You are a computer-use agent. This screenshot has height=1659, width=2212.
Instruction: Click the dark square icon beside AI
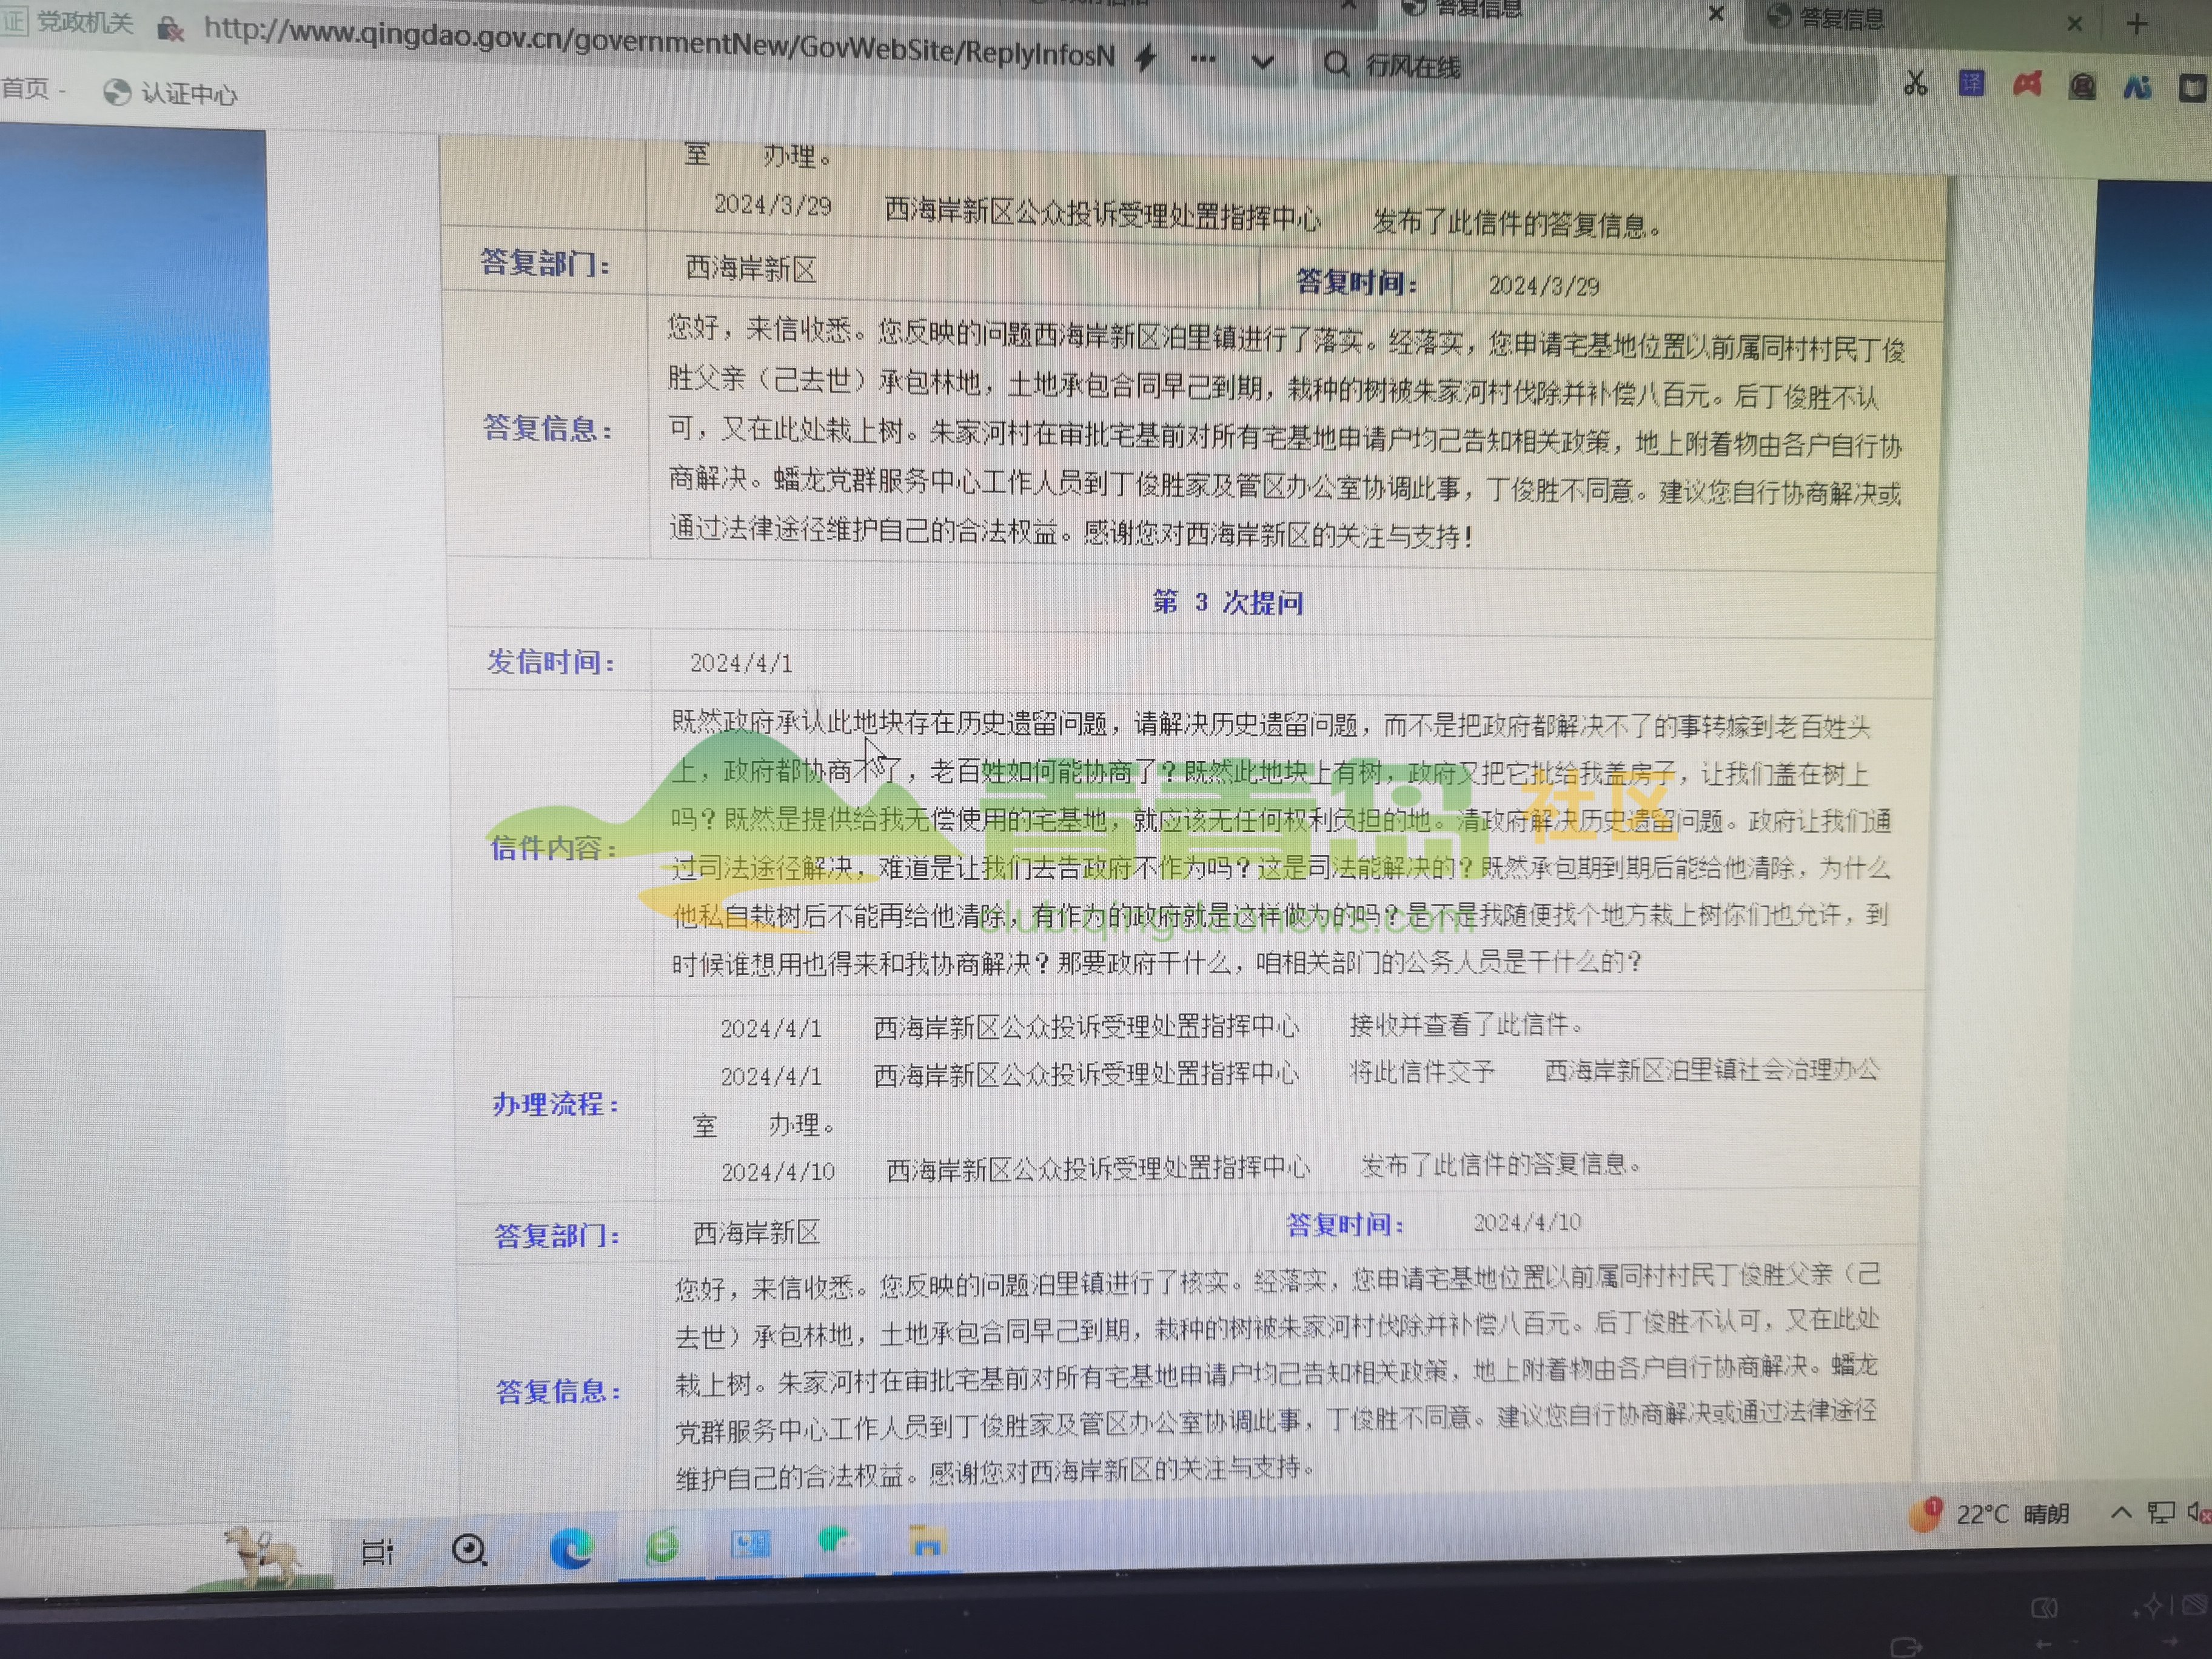pos(2192,89)
